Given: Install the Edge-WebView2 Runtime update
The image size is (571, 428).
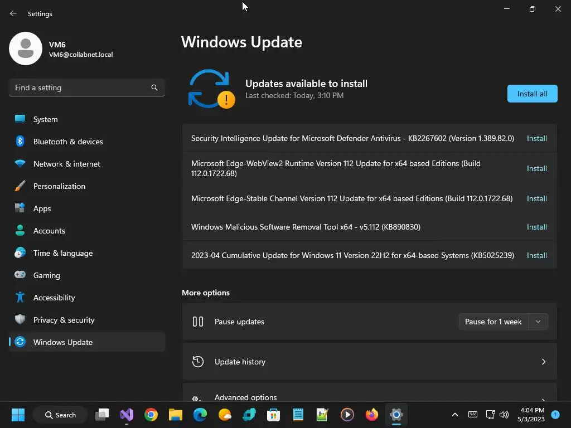Looking at the screenshot, I should [x=537, y=168].
